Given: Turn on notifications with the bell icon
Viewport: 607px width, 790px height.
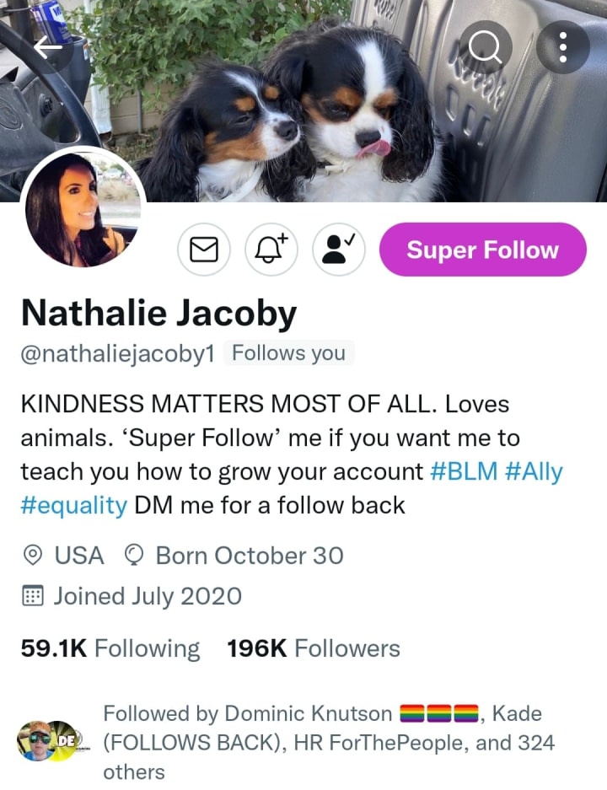Looking at the screenshot, I should coord(271,250).
